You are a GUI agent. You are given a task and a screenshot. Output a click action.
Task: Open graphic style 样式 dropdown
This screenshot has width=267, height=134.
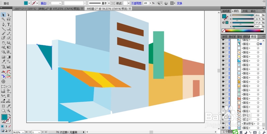[129, 3]
